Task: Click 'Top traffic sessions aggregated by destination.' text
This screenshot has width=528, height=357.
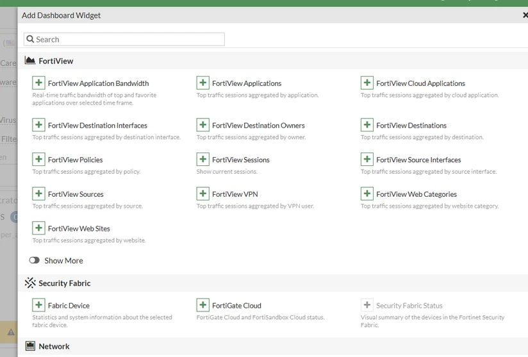Action: point(422,137)
